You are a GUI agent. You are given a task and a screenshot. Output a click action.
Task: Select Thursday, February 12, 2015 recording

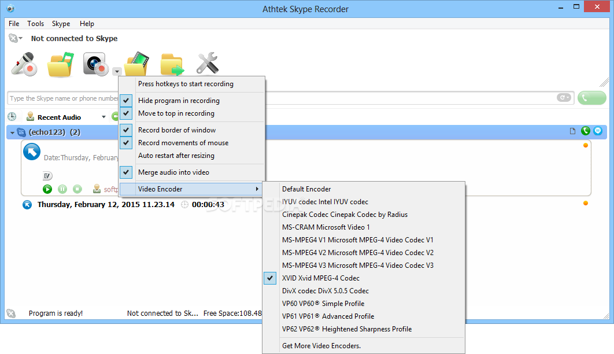tap(106, 204)
